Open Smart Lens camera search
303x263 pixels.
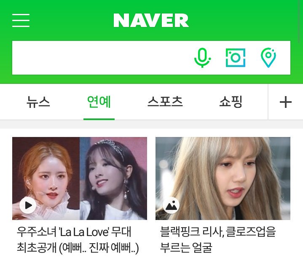tap(236, 58)
